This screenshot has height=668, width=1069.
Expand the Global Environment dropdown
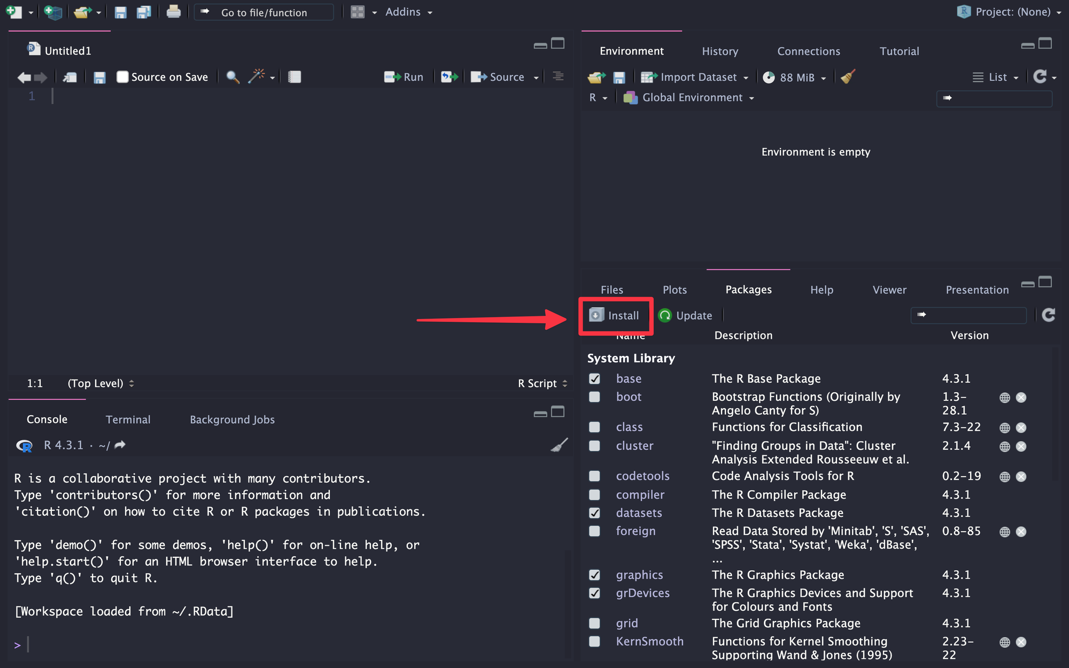pos(750,98)
